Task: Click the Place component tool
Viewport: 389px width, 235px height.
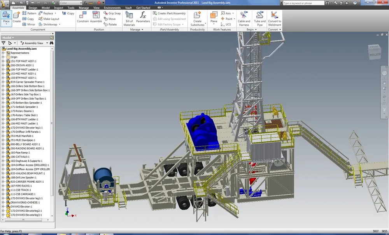Action: [x=6, y=18]
